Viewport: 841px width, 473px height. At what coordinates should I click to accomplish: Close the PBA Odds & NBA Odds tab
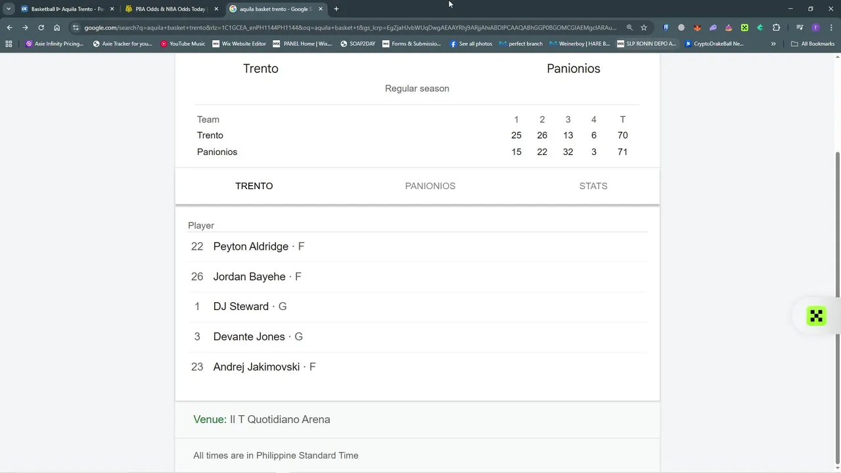pyautogui.click(x=216, y=9)
